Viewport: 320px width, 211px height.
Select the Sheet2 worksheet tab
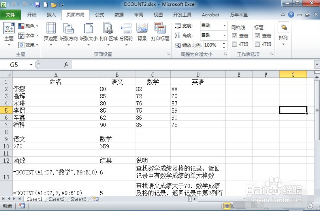(56, 199)
